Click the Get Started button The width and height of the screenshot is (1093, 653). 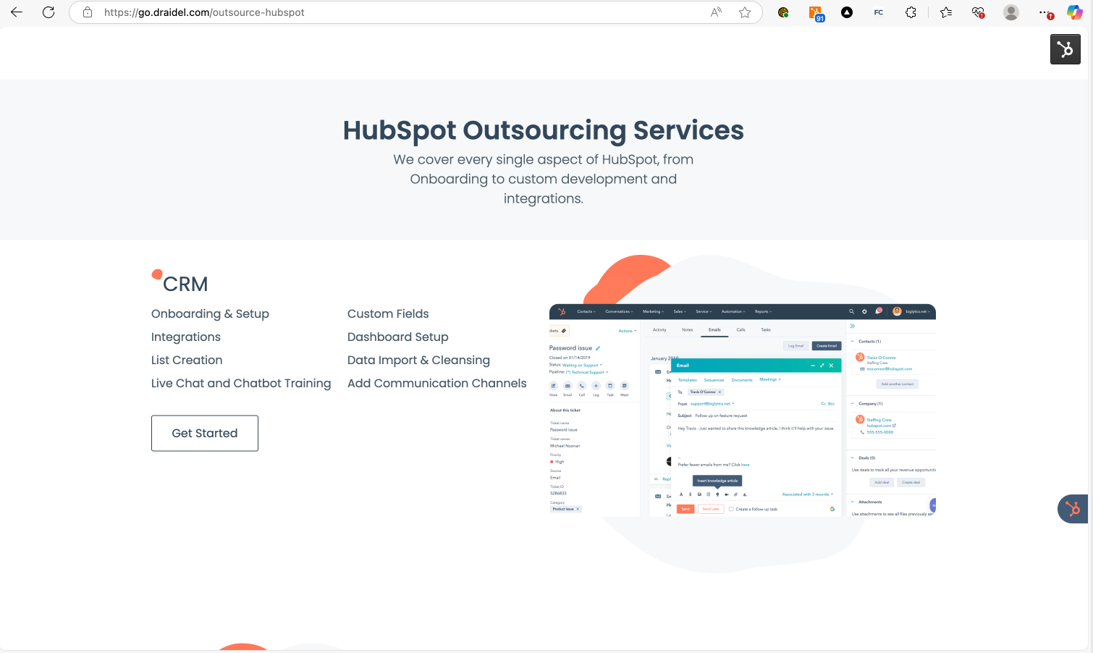pos(205,433)
